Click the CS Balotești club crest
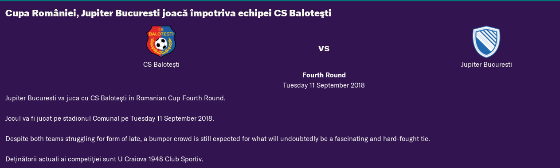Image resolution: width=560 pixels, height=168 pixels. 161,42
